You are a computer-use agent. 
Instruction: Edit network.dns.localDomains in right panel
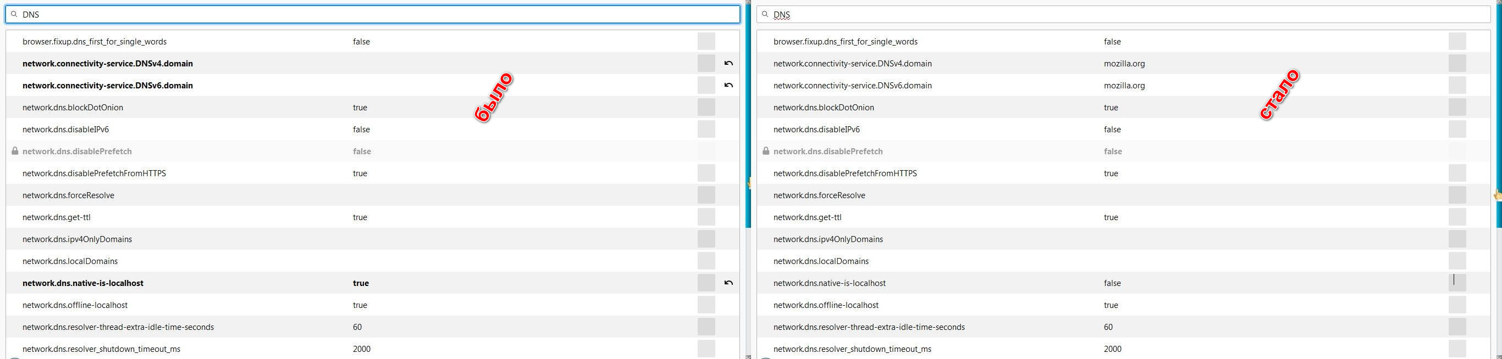click(x=1457, y=261)
